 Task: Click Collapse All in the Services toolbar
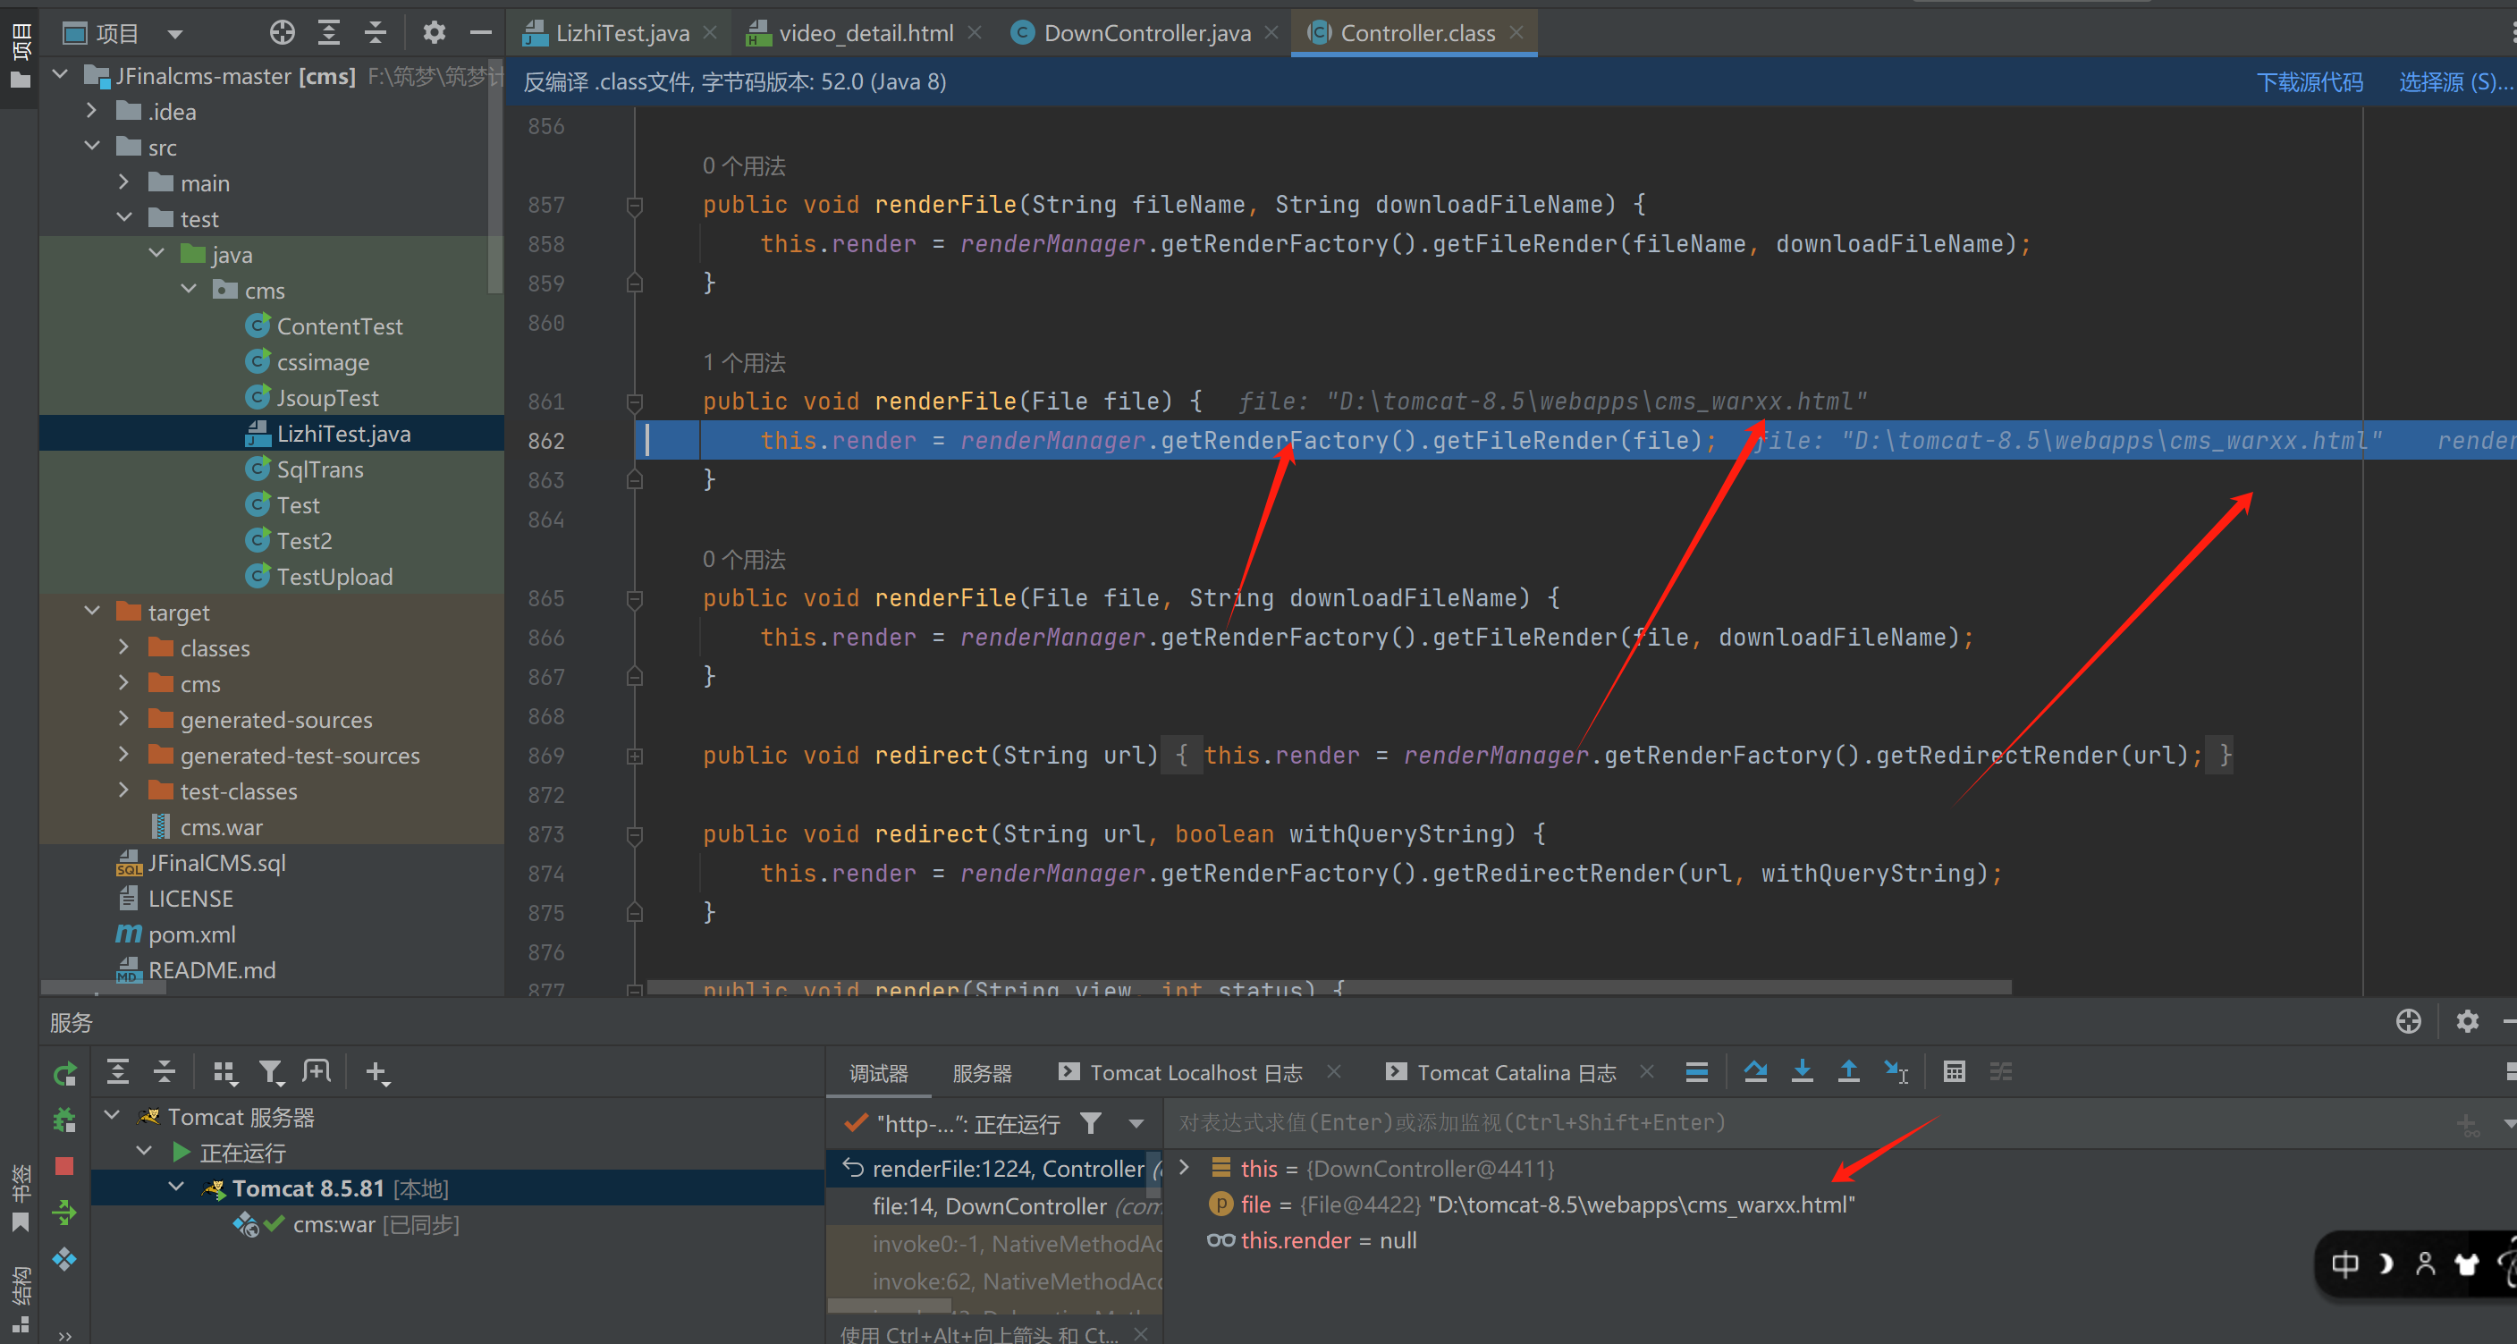click(165, 1072)
